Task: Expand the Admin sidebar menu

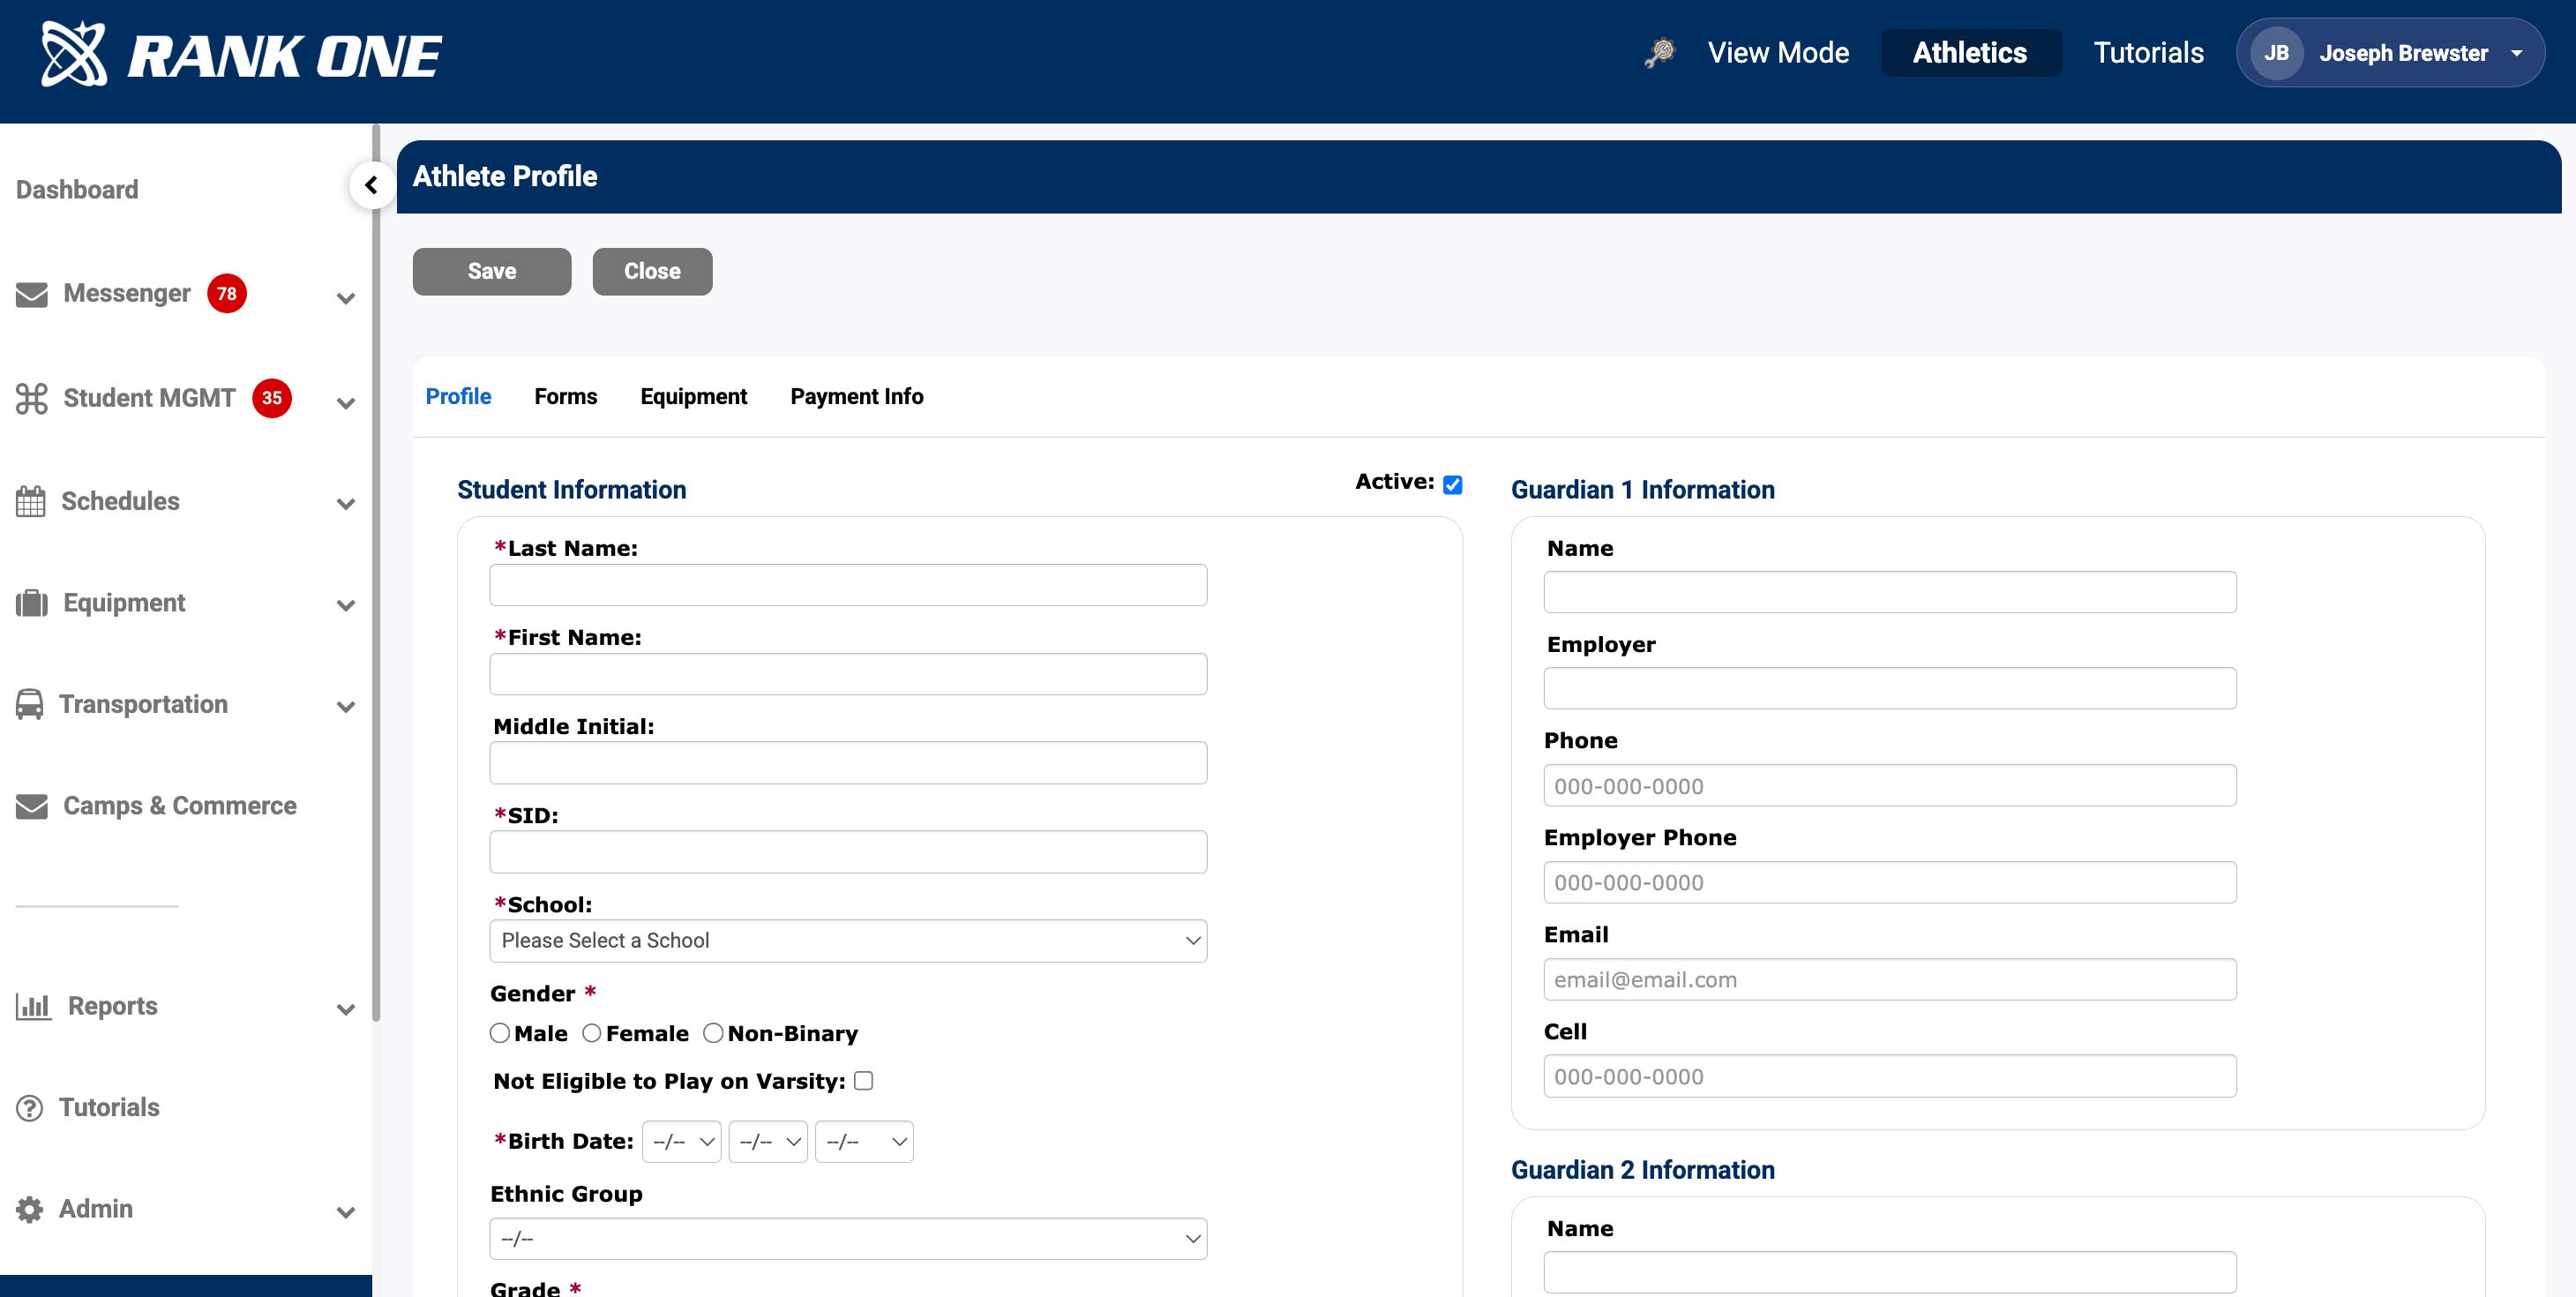Action: point(346,1212)
